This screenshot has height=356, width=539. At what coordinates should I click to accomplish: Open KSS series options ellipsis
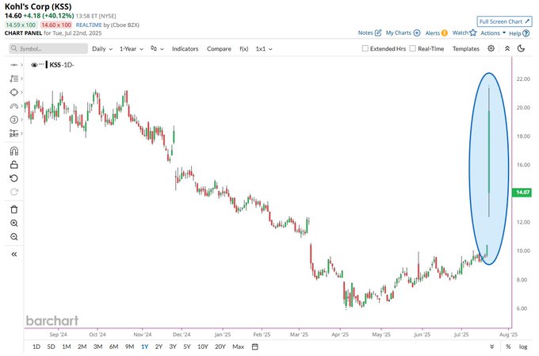(x=41, y=64)
